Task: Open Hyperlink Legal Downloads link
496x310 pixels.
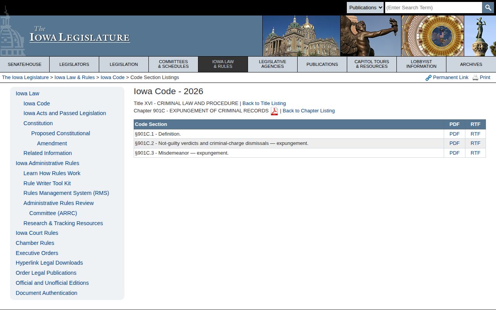Action: [x=49, y=263]
